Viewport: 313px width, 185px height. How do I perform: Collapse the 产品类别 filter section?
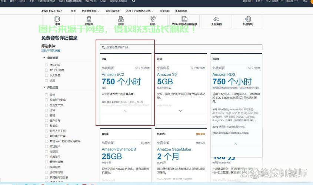pos(44,88)
